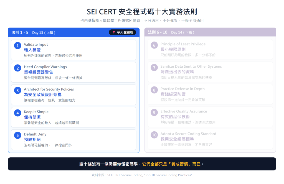Click the 保持簡潔 title
This screenshot has width=284, height=184.
click(32, 117)
